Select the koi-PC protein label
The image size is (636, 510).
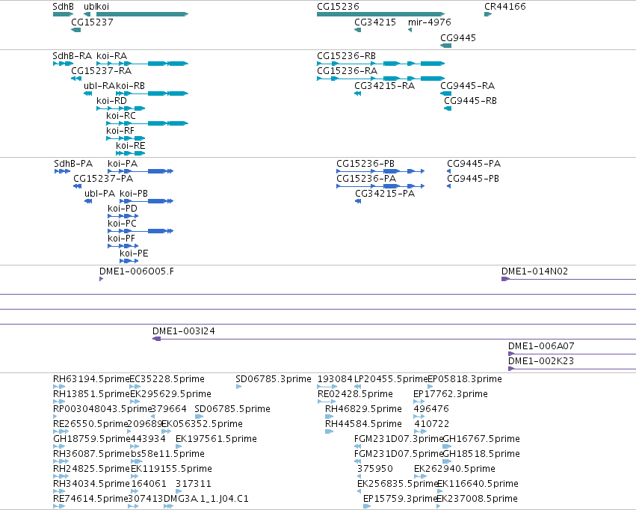(122, 224)
